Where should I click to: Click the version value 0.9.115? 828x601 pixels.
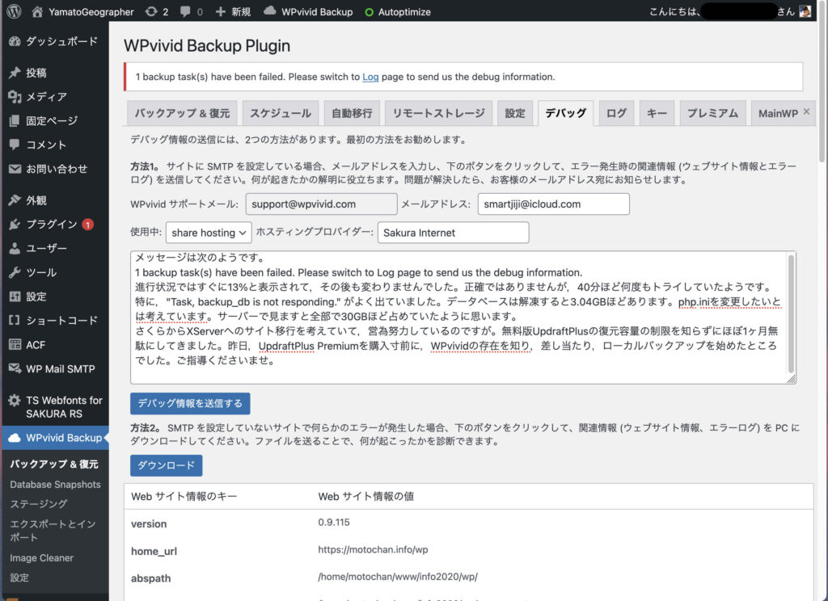pyautogui.click(x=334, y=523)
